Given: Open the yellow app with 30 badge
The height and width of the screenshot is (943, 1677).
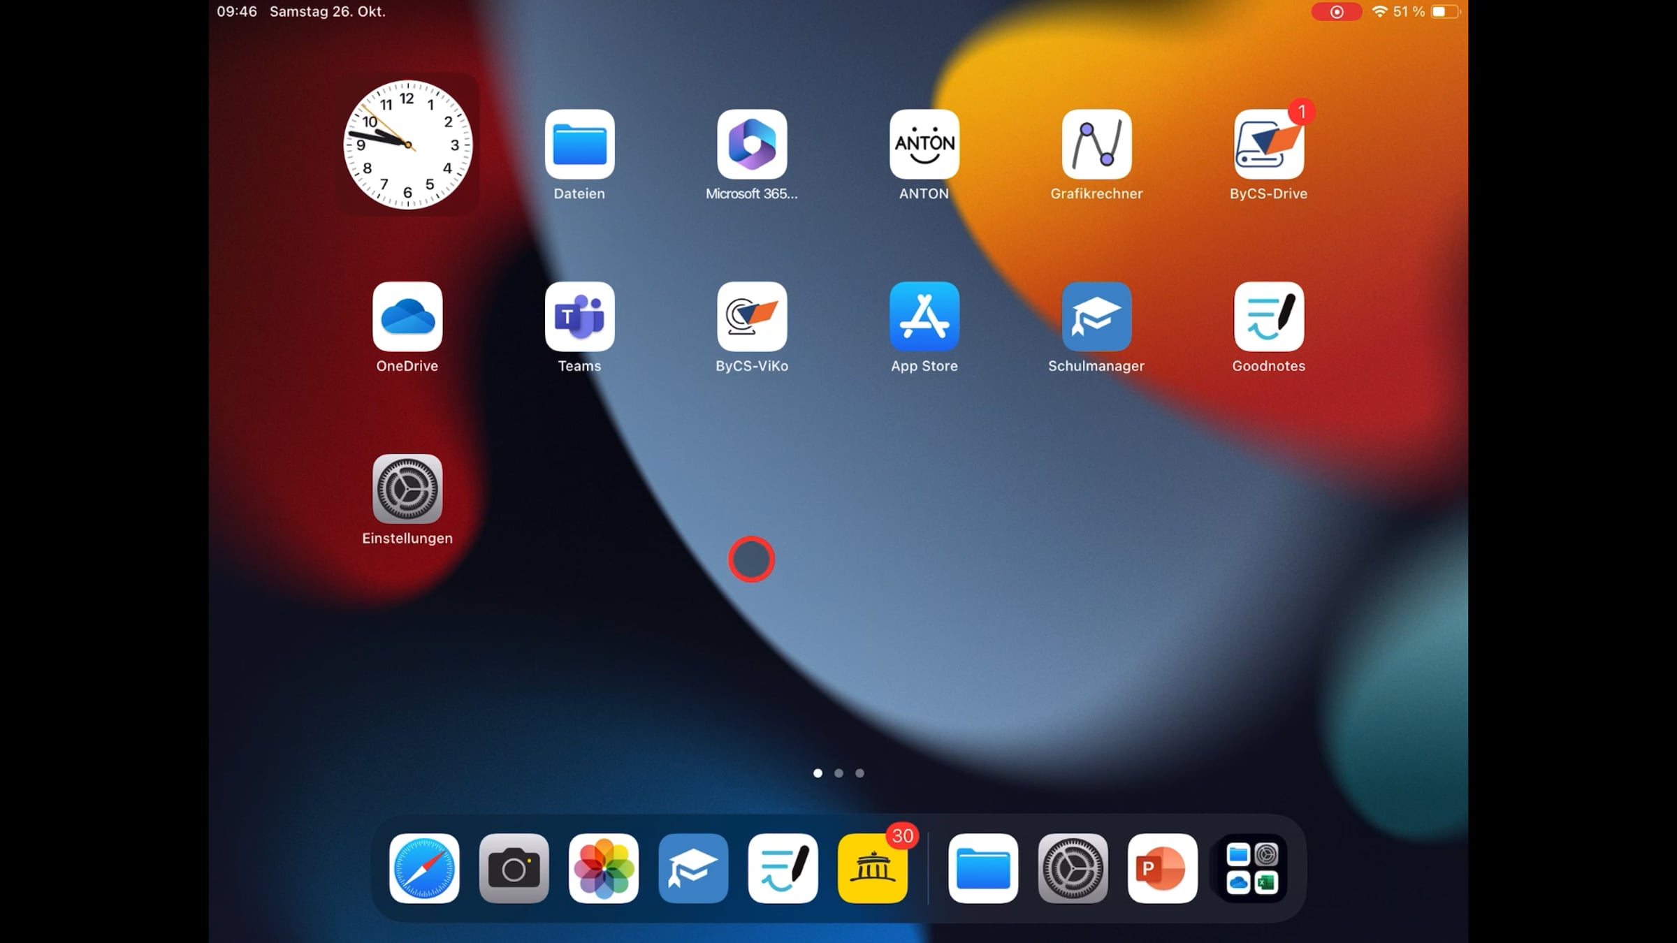Looking at the screenshot, I should pos(872,868).
